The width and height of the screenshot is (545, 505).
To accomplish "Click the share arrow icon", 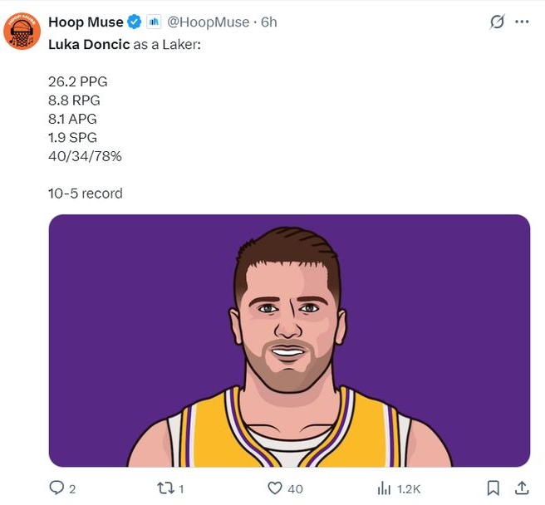I will click(522, 488).
